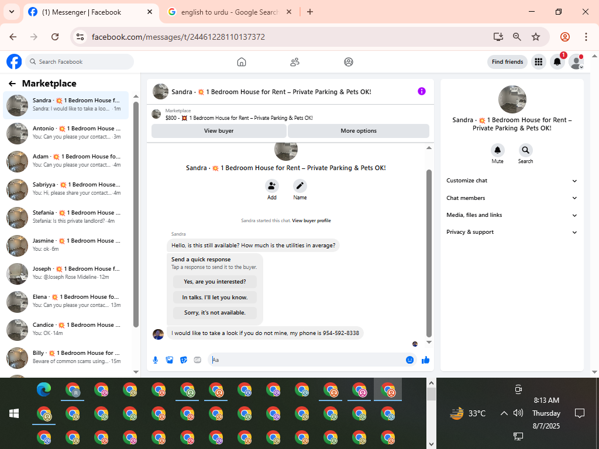Screen dimensions: 599x449
Task: Click the browser address bar URL
Action: point(178,37)
